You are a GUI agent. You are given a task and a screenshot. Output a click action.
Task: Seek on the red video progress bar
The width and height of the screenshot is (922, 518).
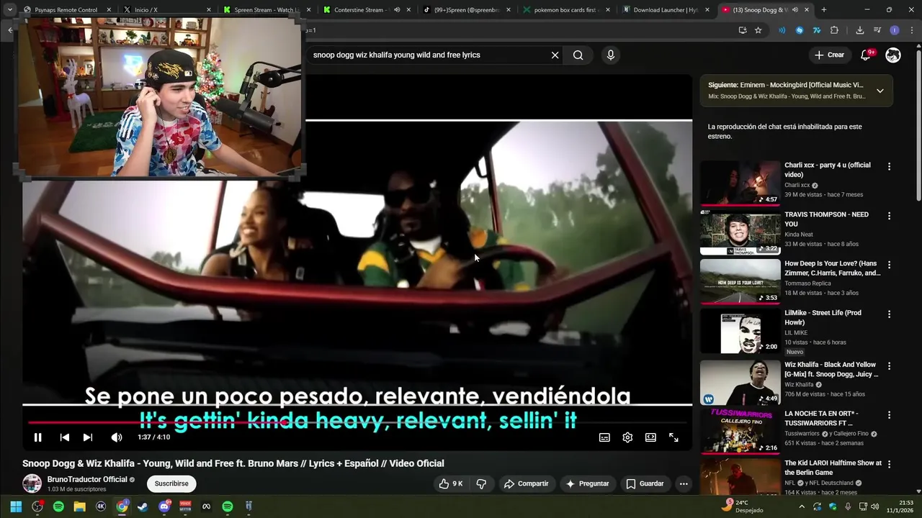pos(357,423)
